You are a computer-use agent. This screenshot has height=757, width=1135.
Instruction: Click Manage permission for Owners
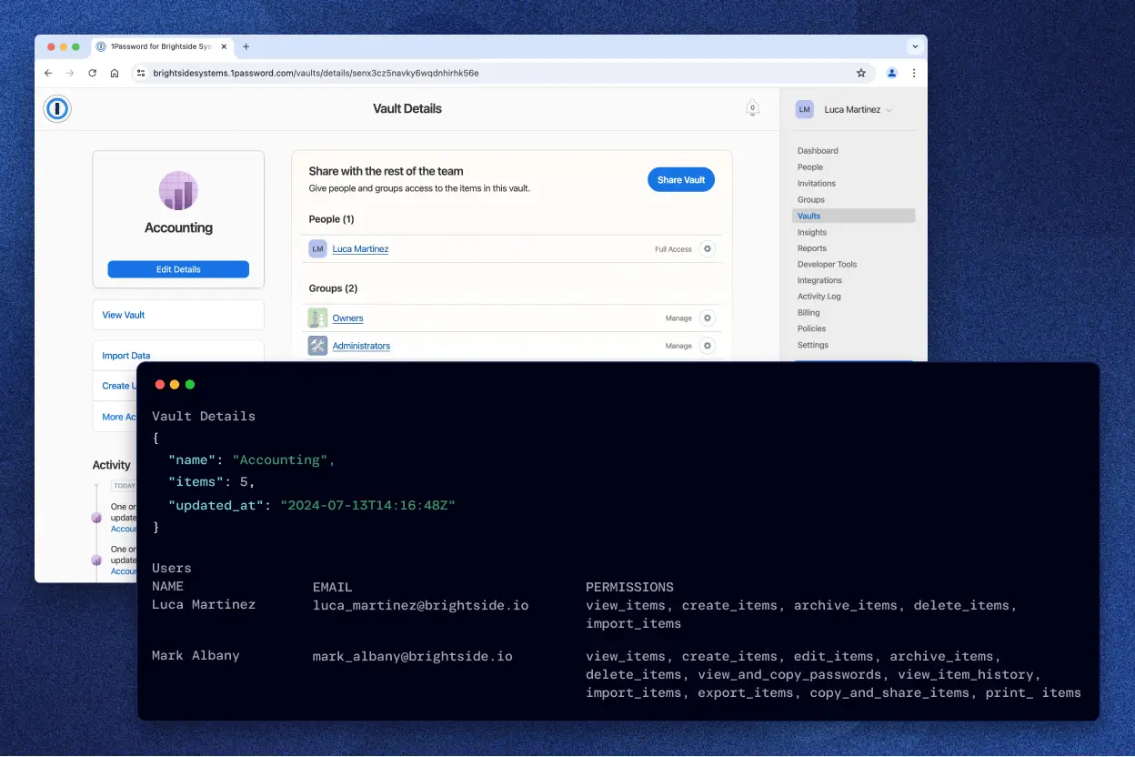tap(678, 318)
